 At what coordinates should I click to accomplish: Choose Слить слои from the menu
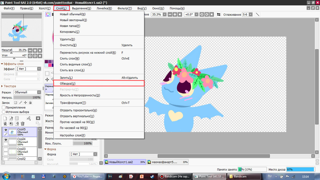(x=99, y=58)
